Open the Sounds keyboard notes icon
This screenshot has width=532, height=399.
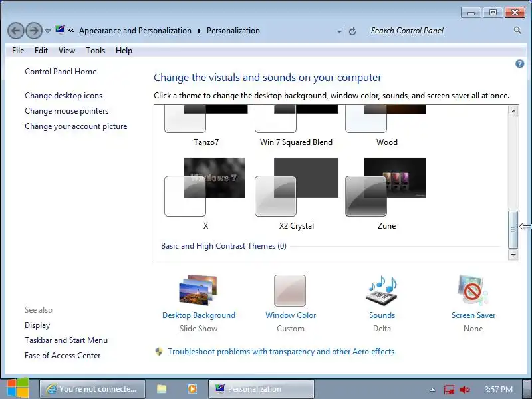[x=382, y=290]
